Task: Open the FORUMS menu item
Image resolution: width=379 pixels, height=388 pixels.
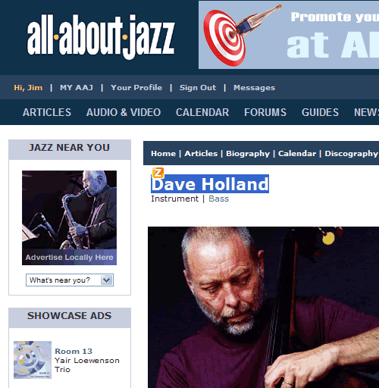Action: (x=265, y=112)
